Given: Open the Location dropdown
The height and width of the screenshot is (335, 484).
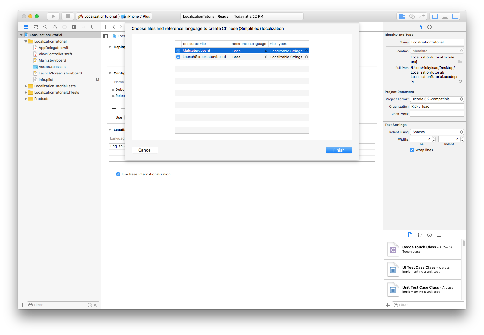Looking at the screenshot, I should (x=437, y=51).
